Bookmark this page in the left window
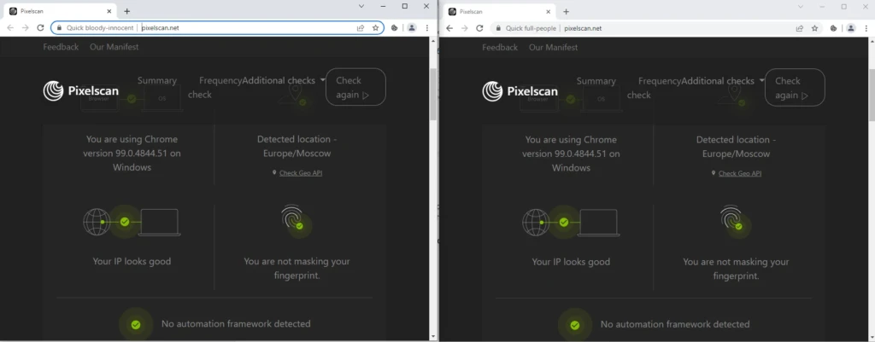 click(376, 27)
